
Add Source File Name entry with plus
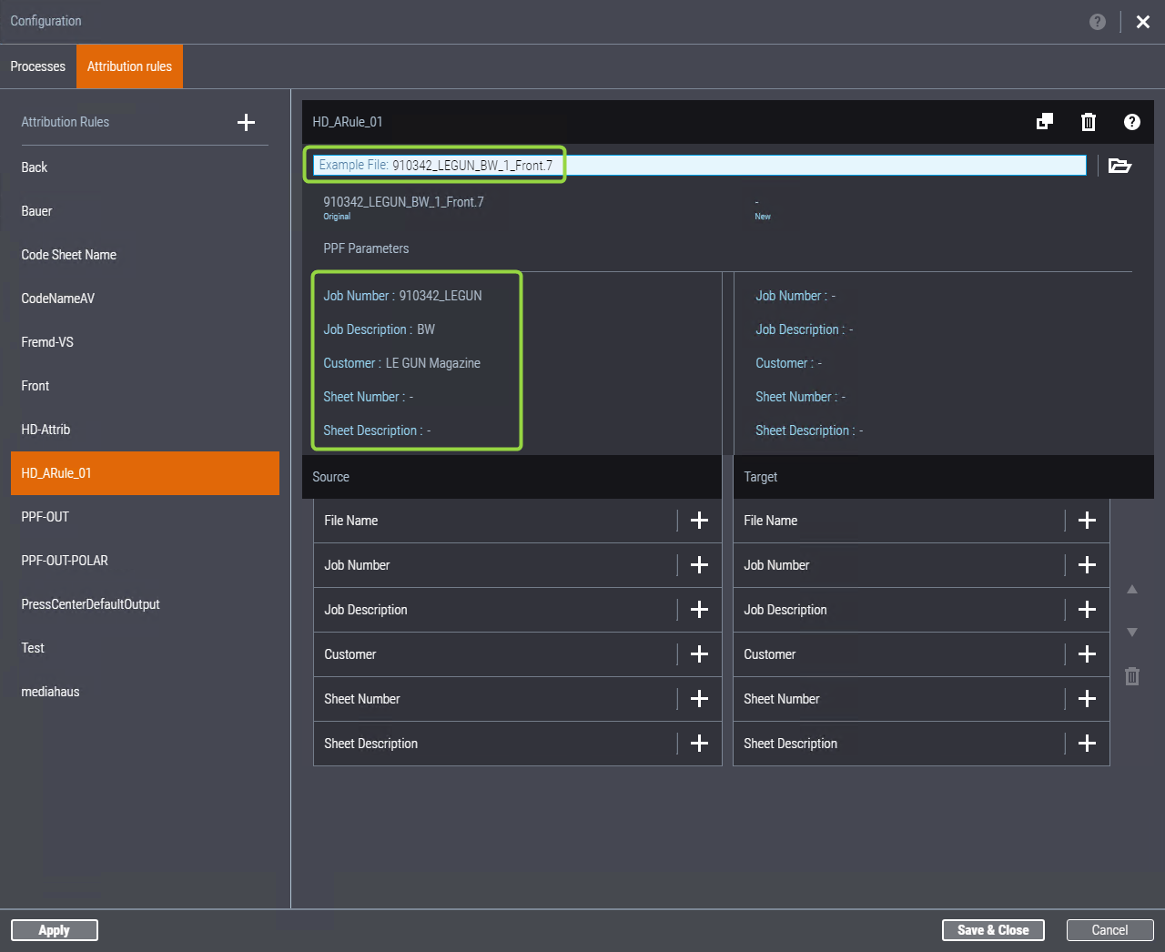[699, 521]
